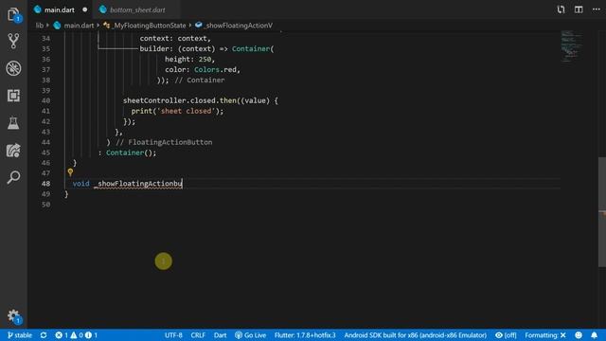
Task: Click the lib breadcrumb segment
Action: (x=40, y=26)
